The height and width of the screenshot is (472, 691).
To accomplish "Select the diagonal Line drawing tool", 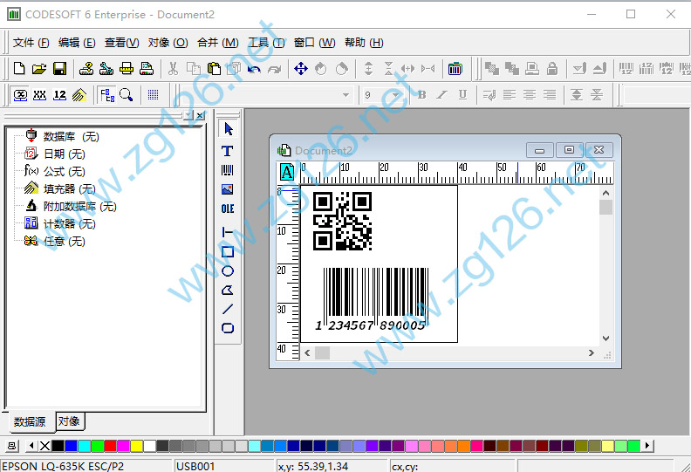I will [x=228, y=309].
